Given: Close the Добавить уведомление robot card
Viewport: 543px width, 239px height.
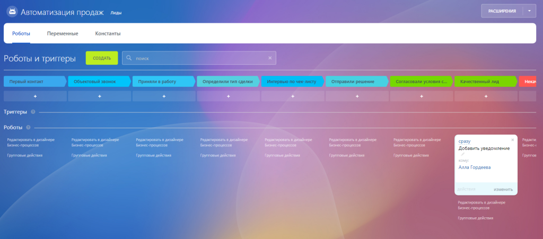Looking at the screenshot, I should [x=513, y=140].
